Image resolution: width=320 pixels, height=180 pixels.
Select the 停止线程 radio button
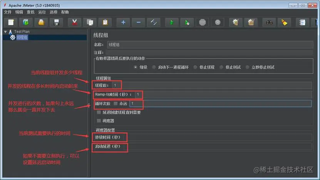click(195, 67)
